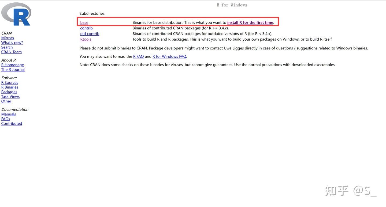Image resolution: width=386 pixels, height=207 pixels.
Task: Open The R Journal link
Action: [13, 70]
